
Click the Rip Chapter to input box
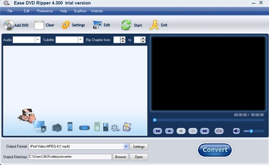(137, 40)
